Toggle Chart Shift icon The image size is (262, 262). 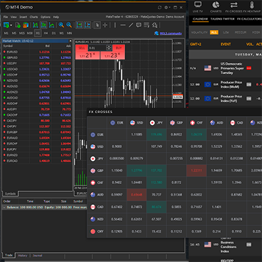click(87, 25)
